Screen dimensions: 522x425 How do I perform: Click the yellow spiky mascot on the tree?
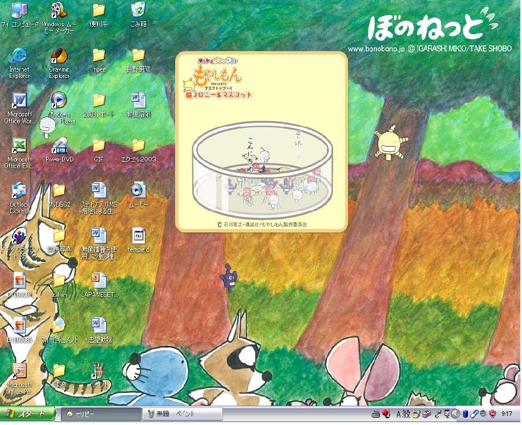click(391, 143)
